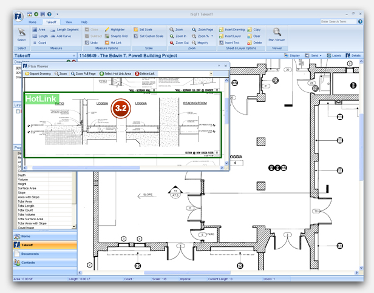The width and height of the screenshot is (374, 293).
Task: Open the Contacts navigation pane
Action: [x=45, y=263]
